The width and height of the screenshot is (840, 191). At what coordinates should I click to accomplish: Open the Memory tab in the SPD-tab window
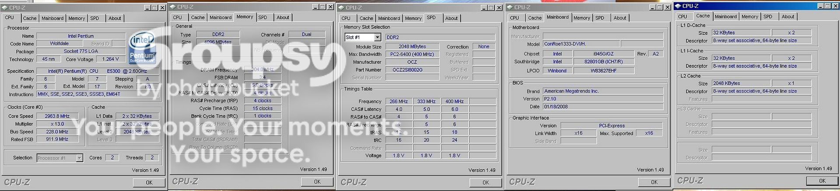click(413, 18)
